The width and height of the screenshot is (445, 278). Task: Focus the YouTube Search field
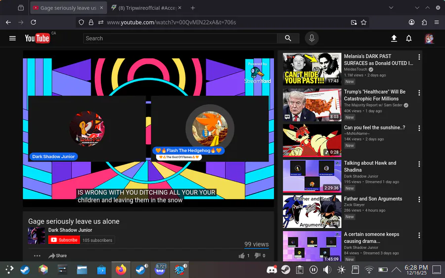tap(180, 38)
